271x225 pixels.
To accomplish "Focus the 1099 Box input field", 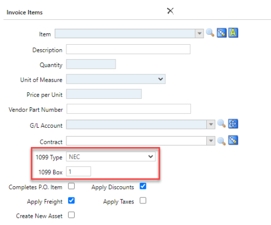I will click(79, 171).
